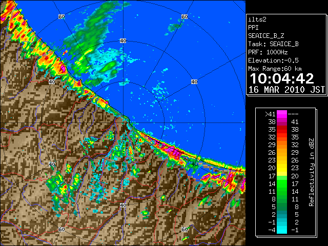328x246 pixels.
Task: Pick the bright green swatch at 14 dBZ
Action: [282, 183]
